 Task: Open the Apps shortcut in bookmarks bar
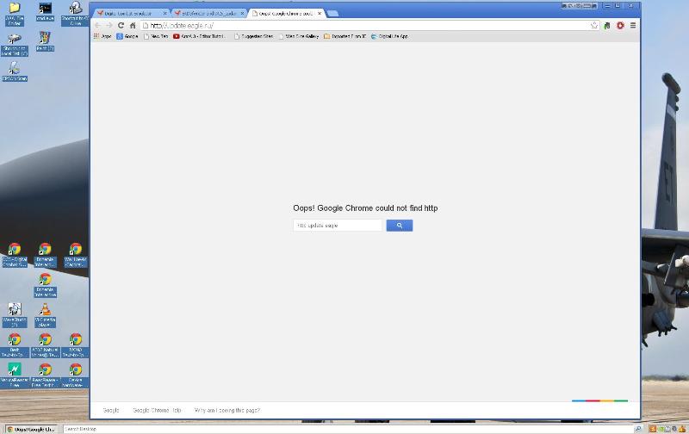point(102,36)
